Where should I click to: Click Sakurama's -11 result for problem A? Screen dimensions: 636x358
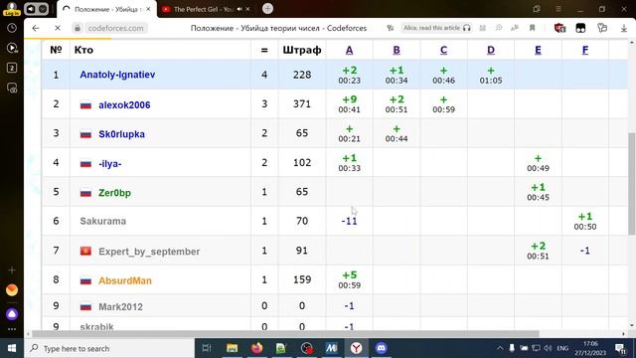[349, 221]
